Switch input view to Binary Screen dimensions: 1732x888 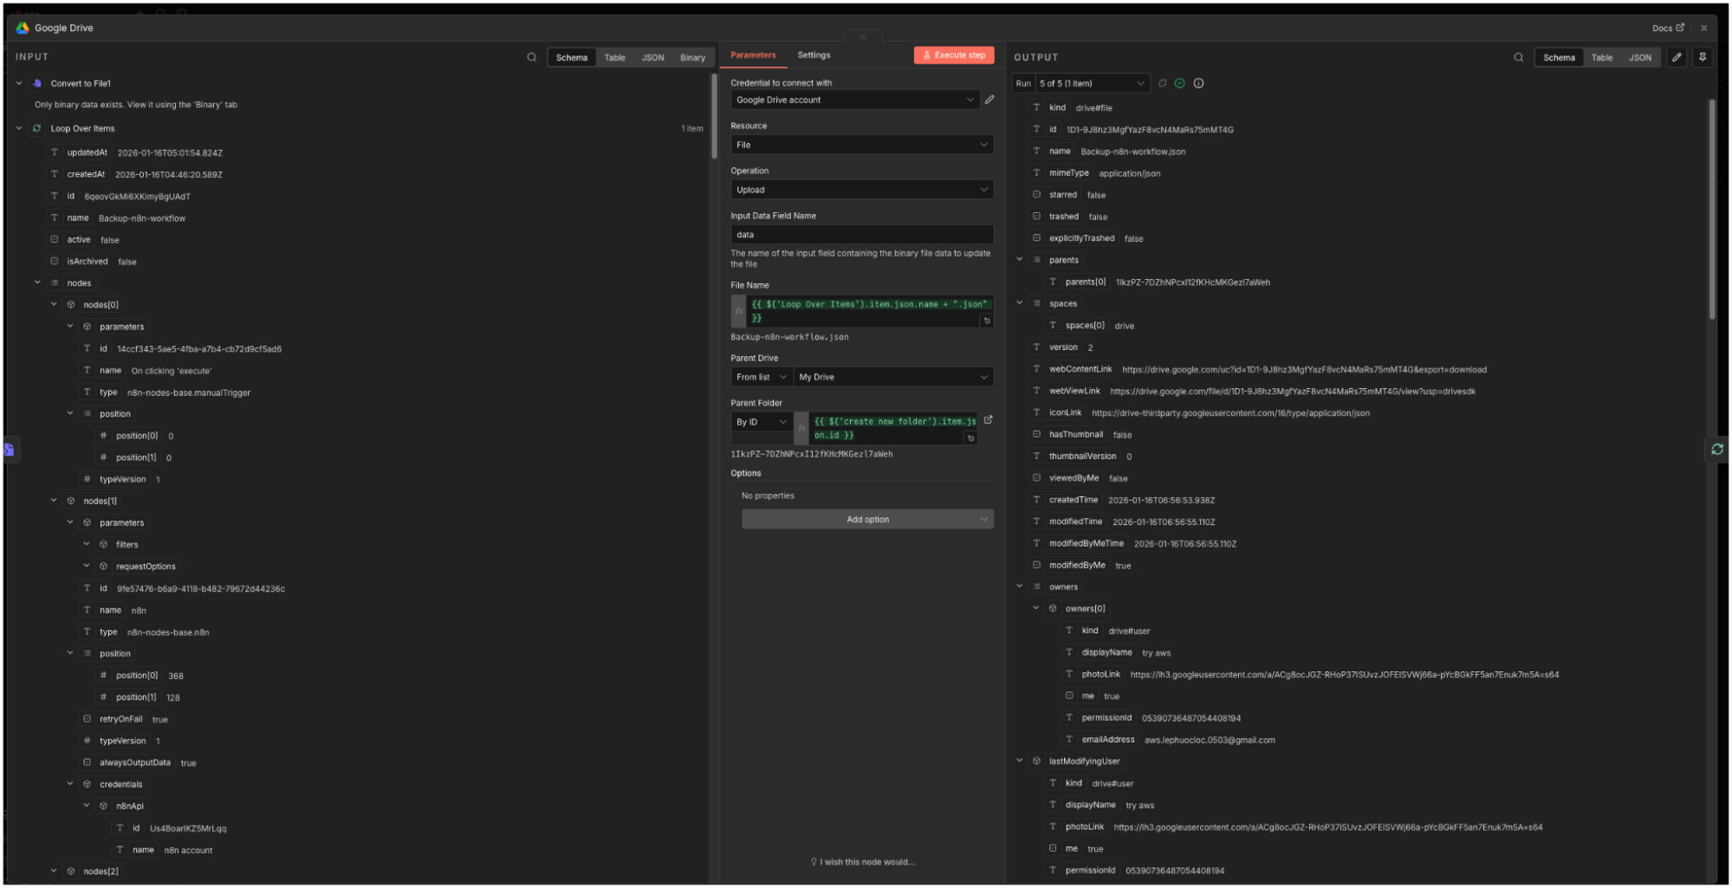(691, 58)
